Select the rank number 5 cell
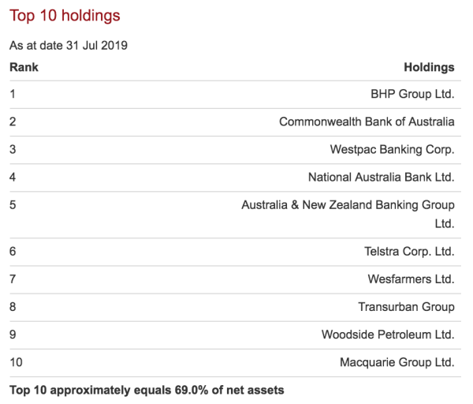The image size is (473, 404). [13, 205]
